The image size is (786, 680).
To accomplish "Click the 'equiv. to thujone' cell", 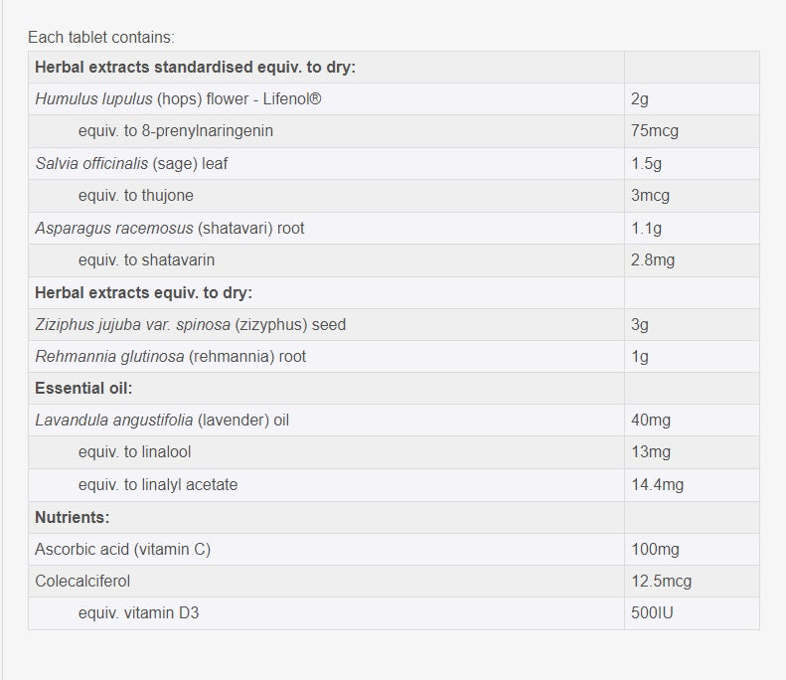I will (136, 196).
